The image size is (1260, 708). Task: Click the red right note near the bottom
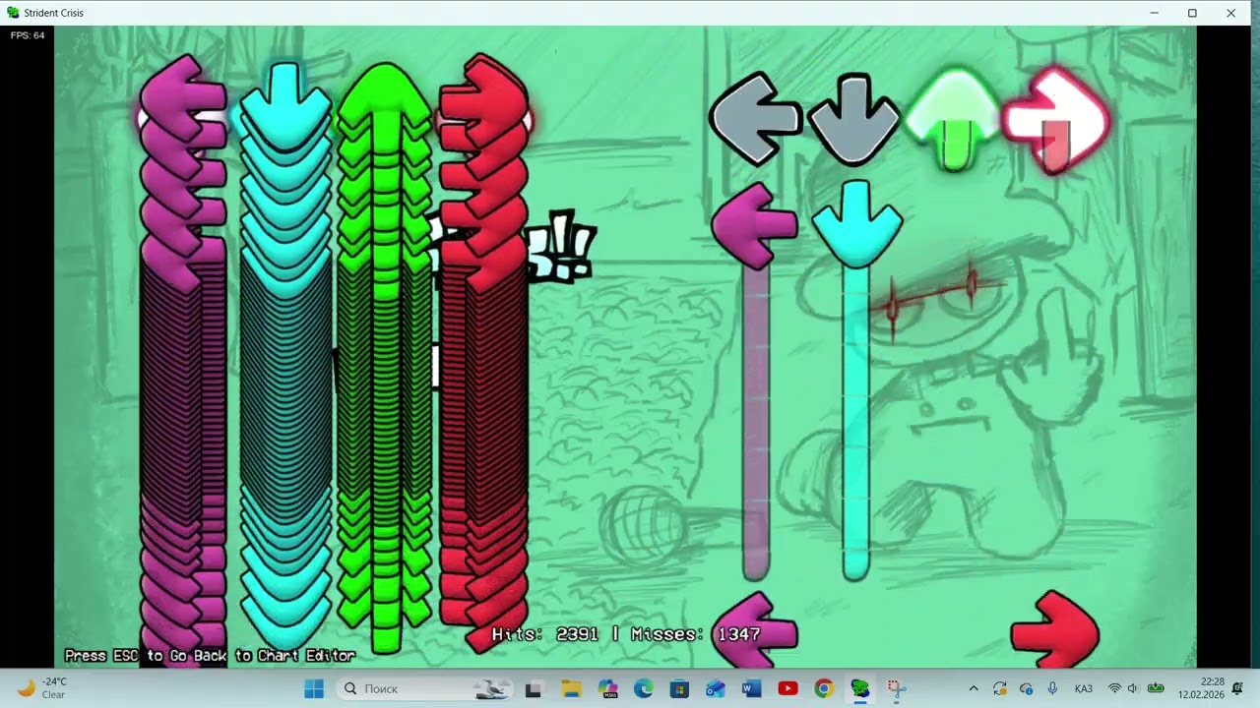pyautogui.click(x=1054, y=628)
